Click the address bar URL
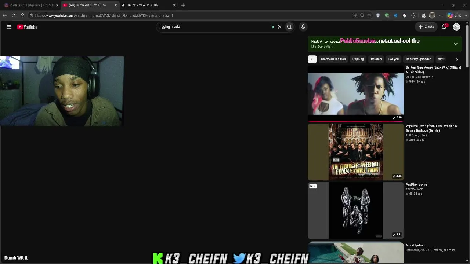Screen dimensions: 470x264 click(104, 15)
